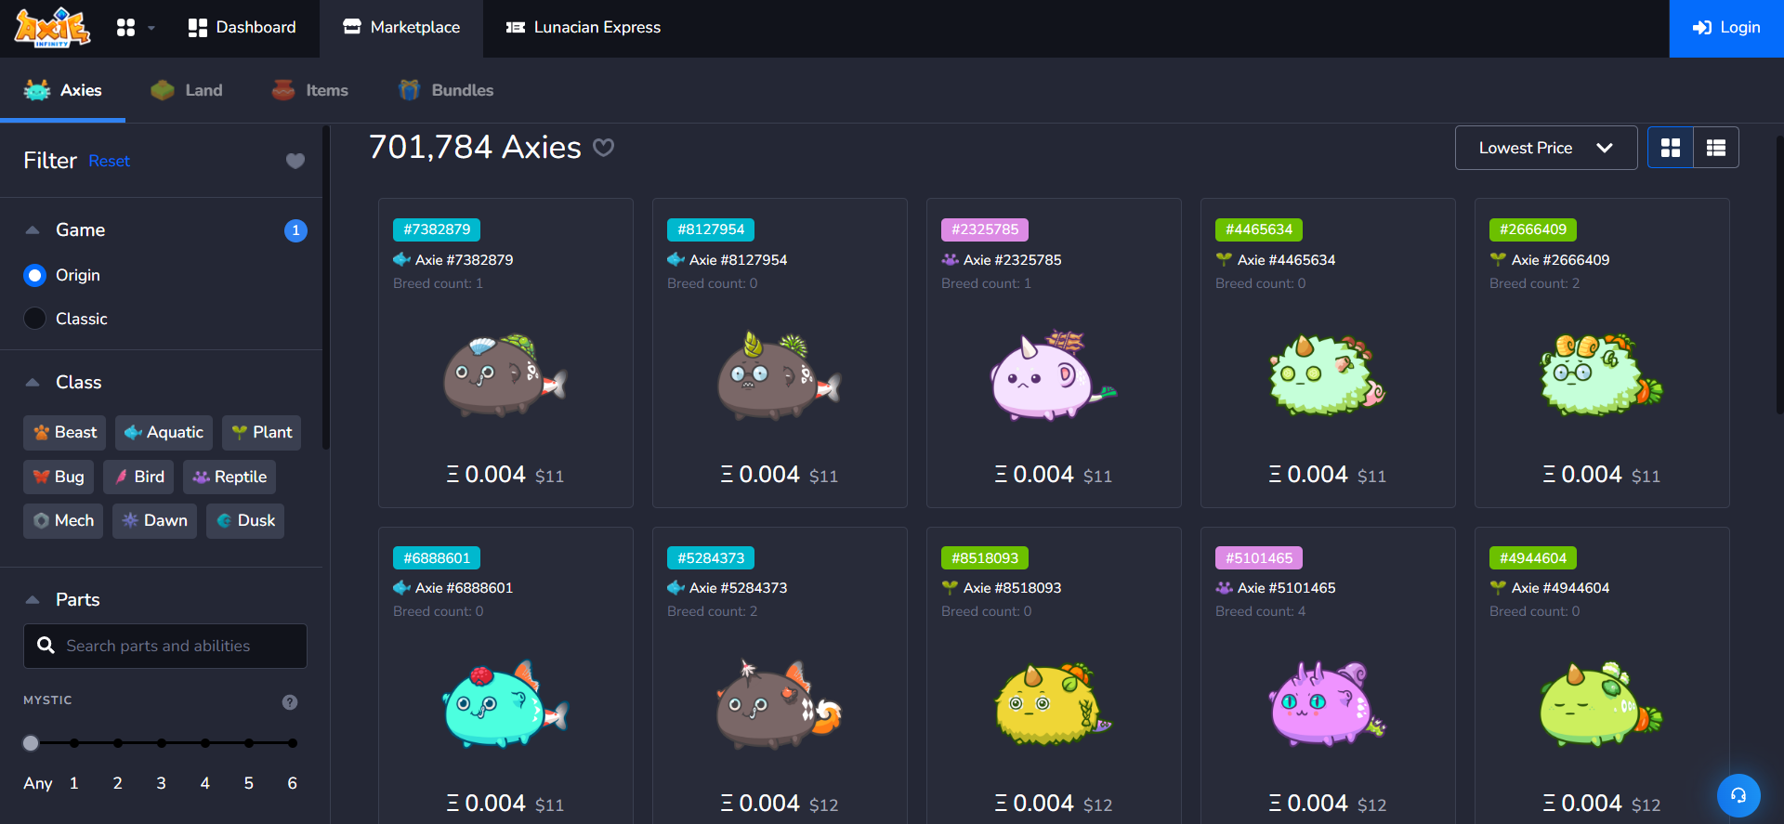Image resolution: width=1784 pixels, height=824 pixels.
Task: Click the Axie Infinity logo
Action: [52, 27]
